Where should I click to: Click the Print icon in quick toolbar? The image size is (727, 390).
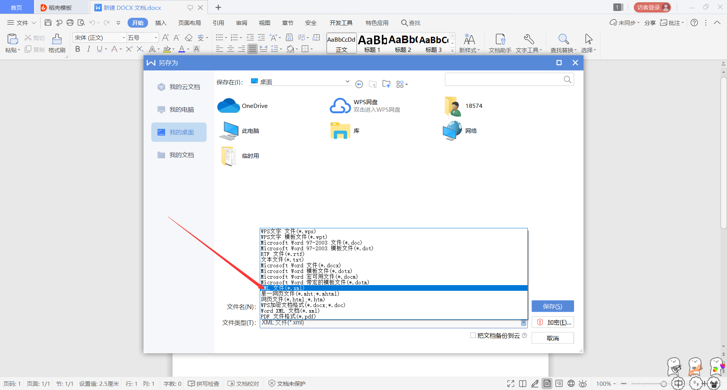[x=70, y=23]
